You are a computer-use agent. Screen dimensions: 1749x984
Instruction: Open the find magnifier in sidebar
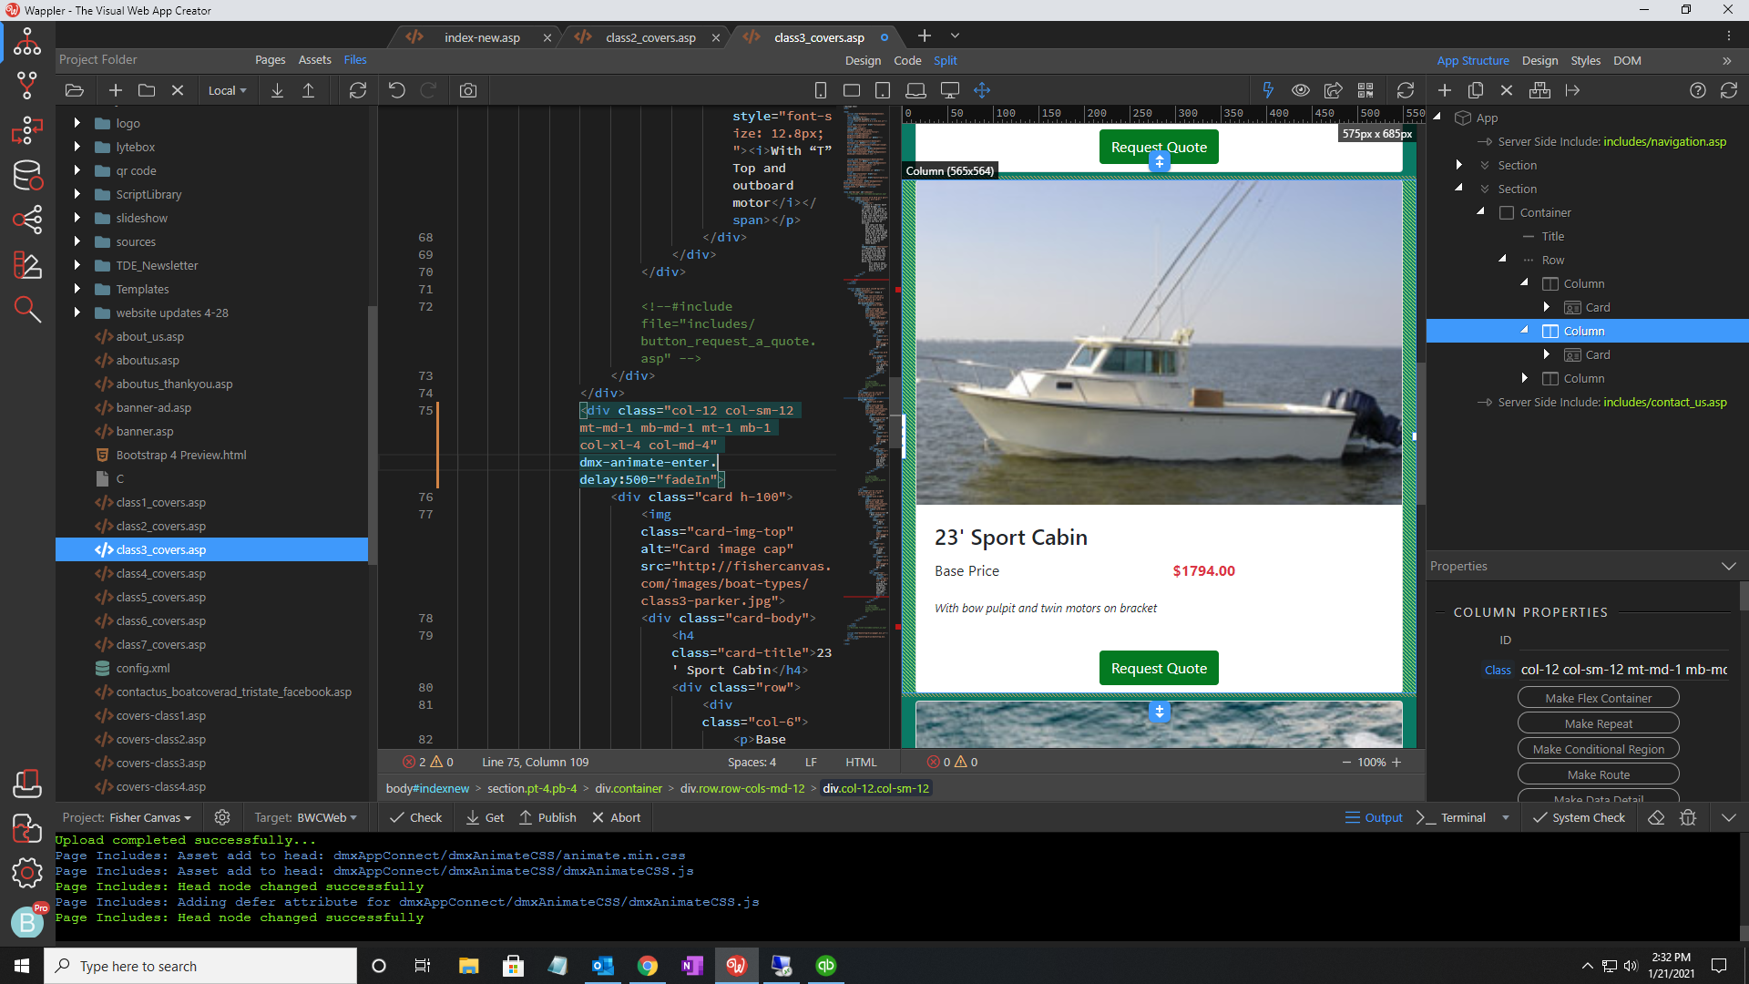pyautogui.click(x=26, y=310)
